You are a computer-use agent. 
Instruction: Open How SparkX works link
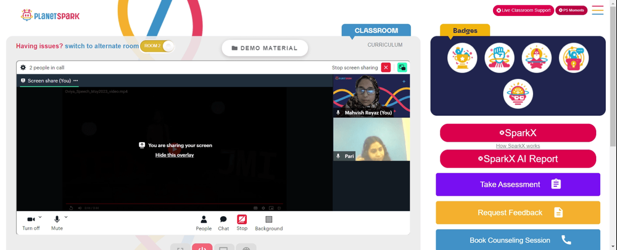[518, 146]
